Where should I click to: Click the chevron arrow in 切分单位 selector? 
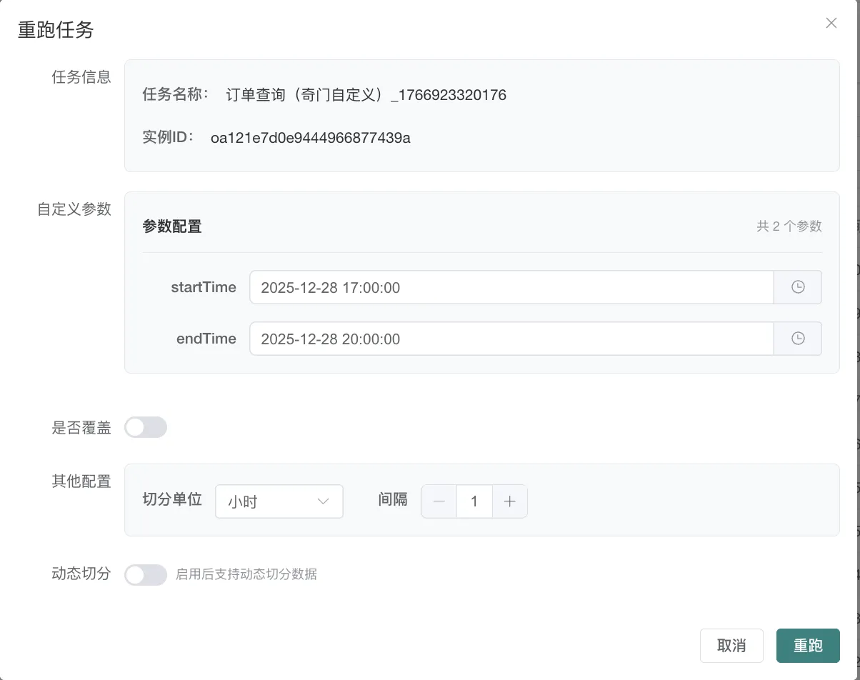pyautogui.click(x=323, y=501)
